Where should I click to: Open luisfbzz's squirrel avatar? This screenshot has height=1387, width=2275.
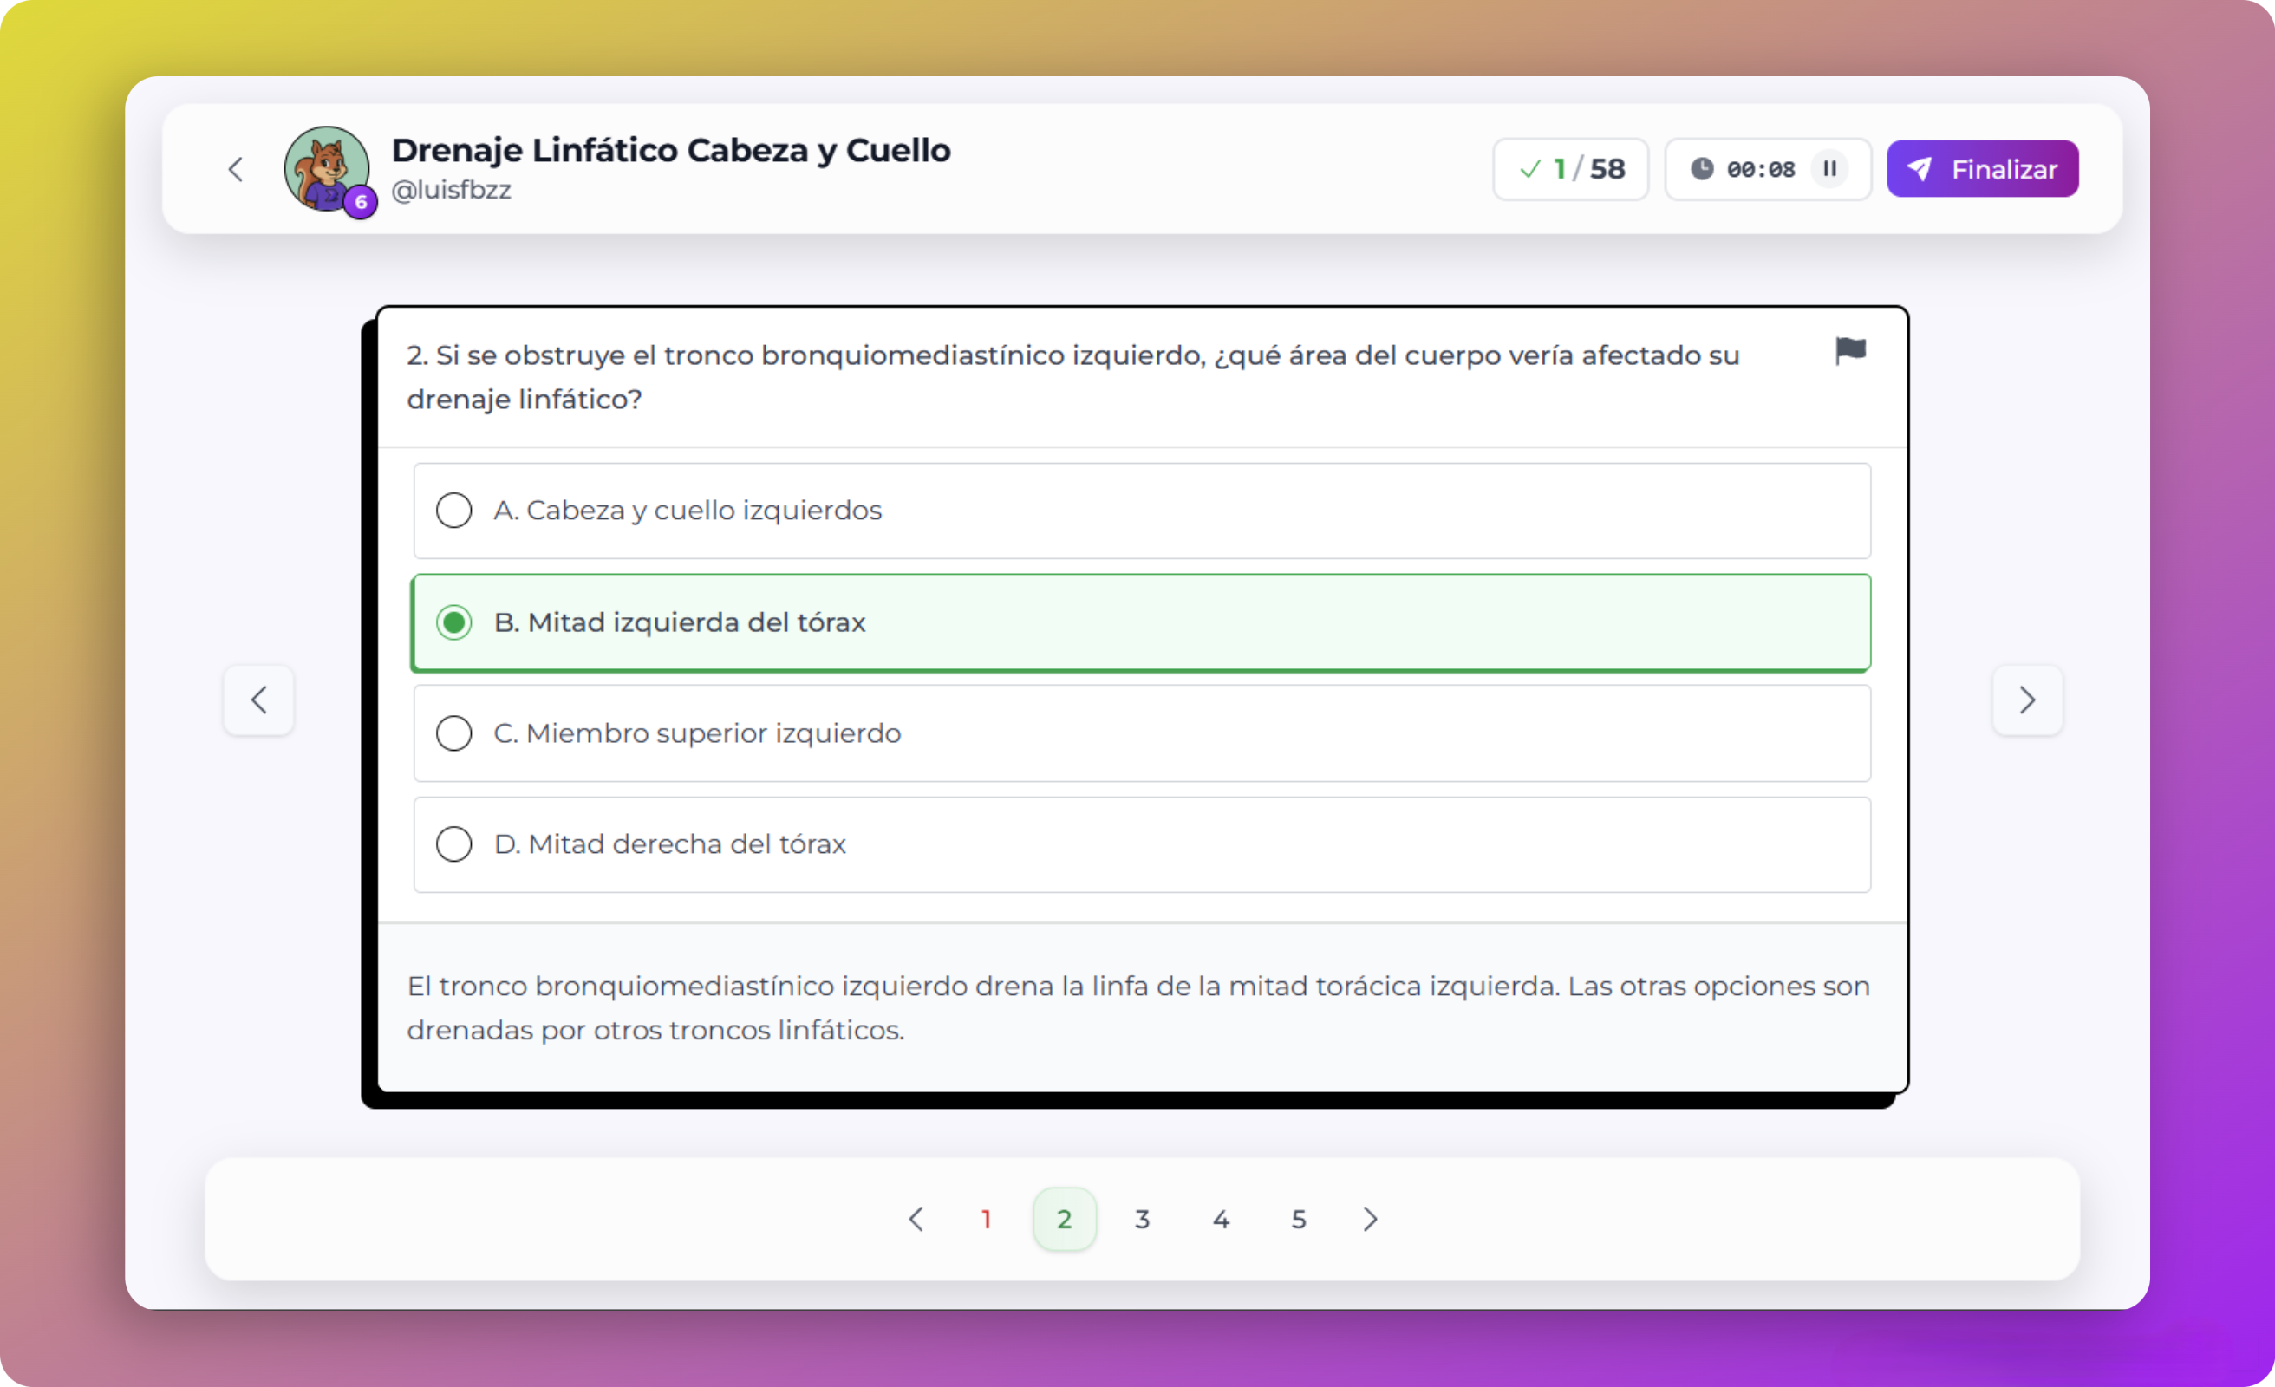pos(328,169)
